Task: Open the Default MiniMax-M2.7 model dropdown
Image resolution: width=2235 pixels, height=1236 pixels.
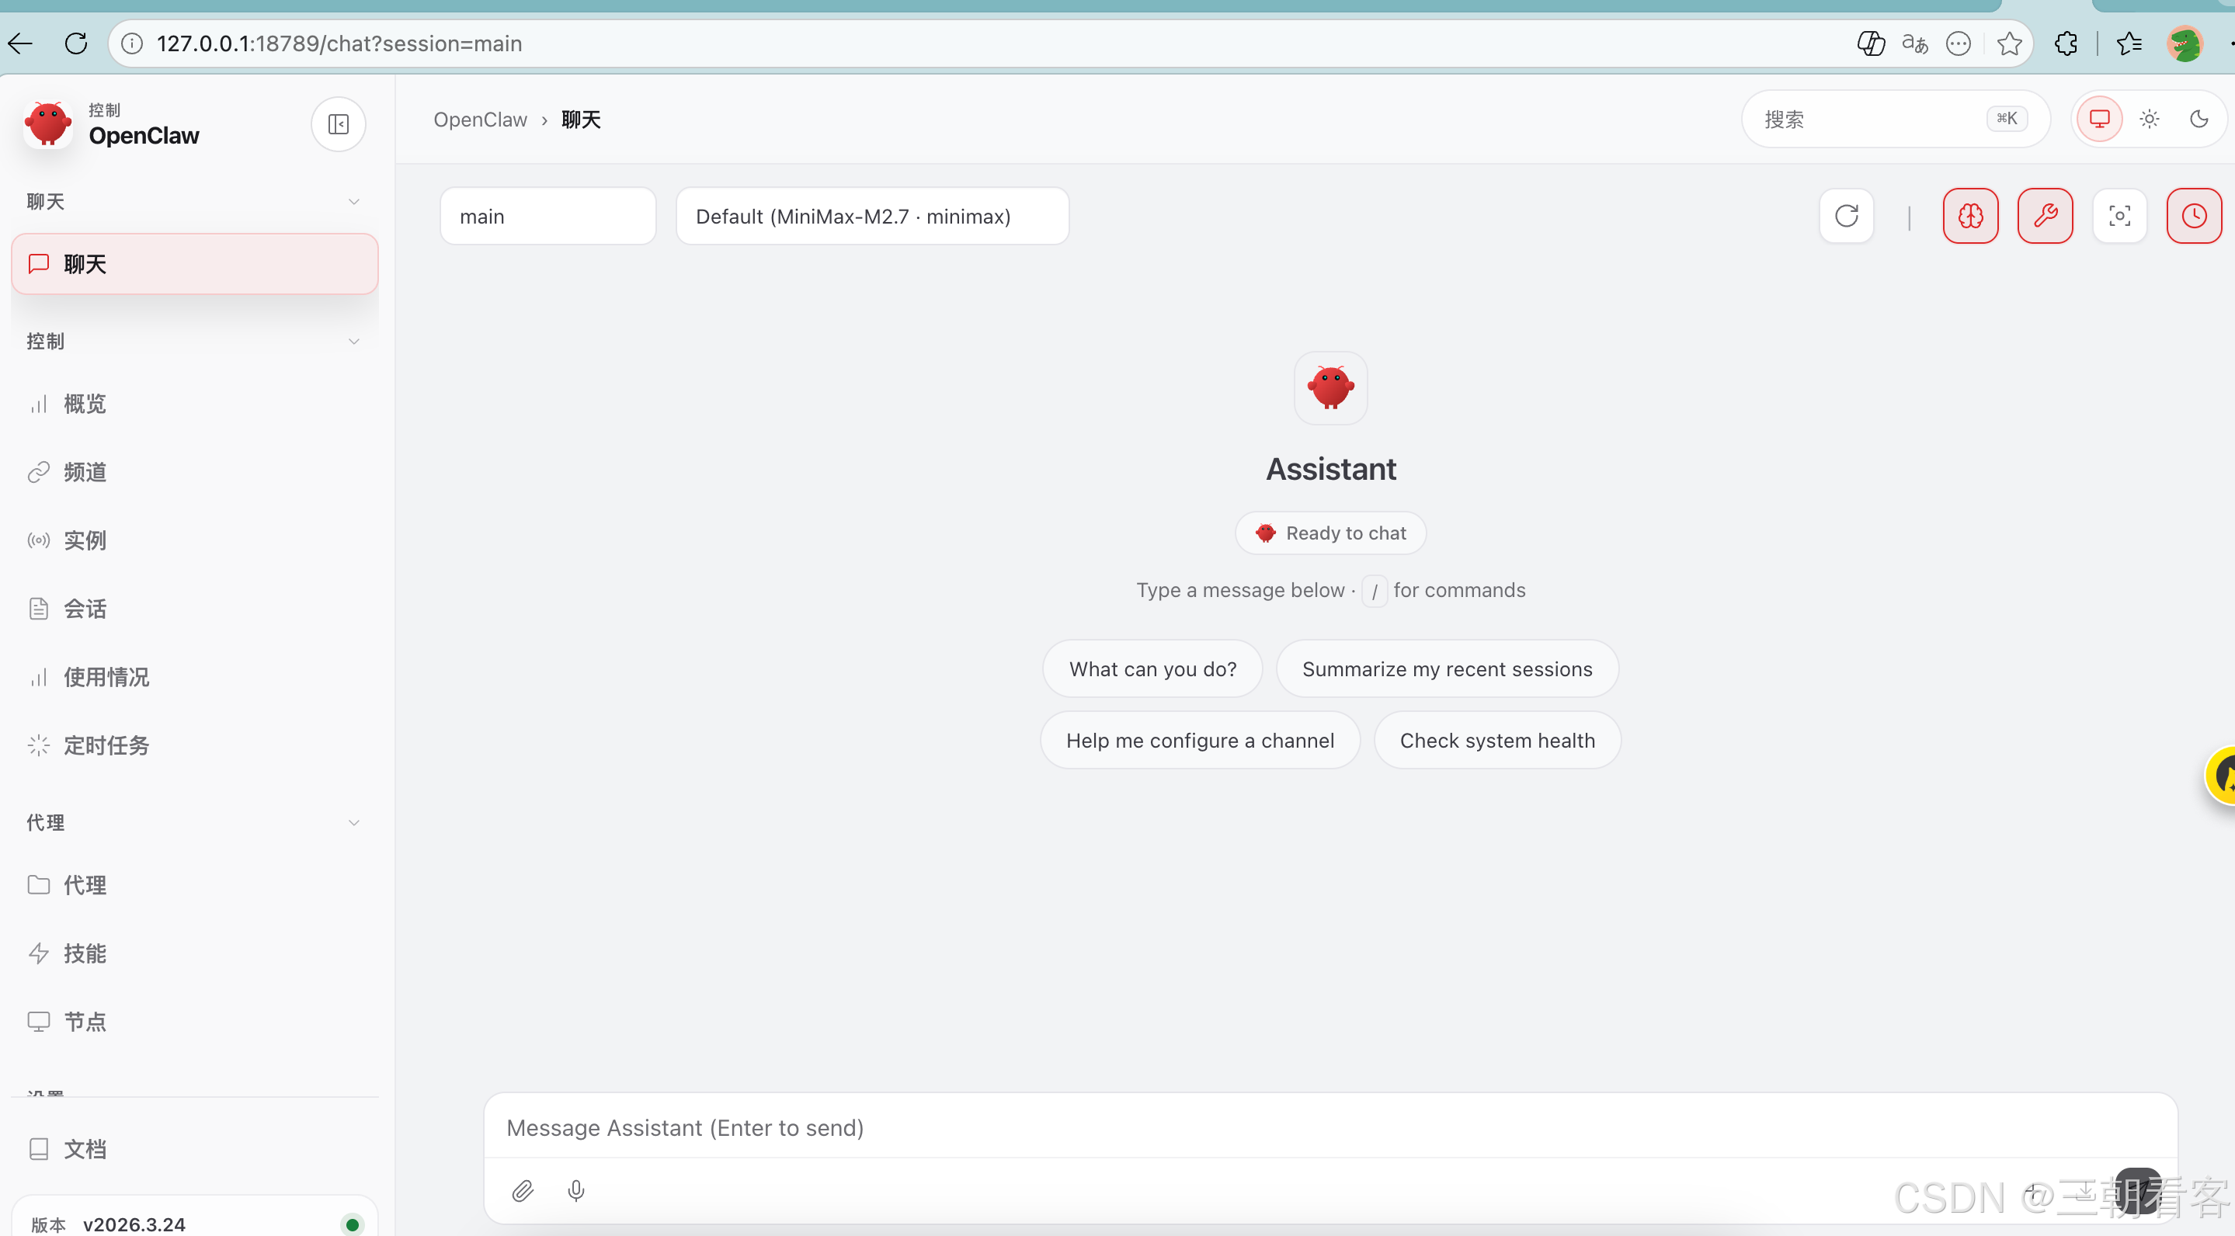Action: pyautogui.click(x=872, y=216)
